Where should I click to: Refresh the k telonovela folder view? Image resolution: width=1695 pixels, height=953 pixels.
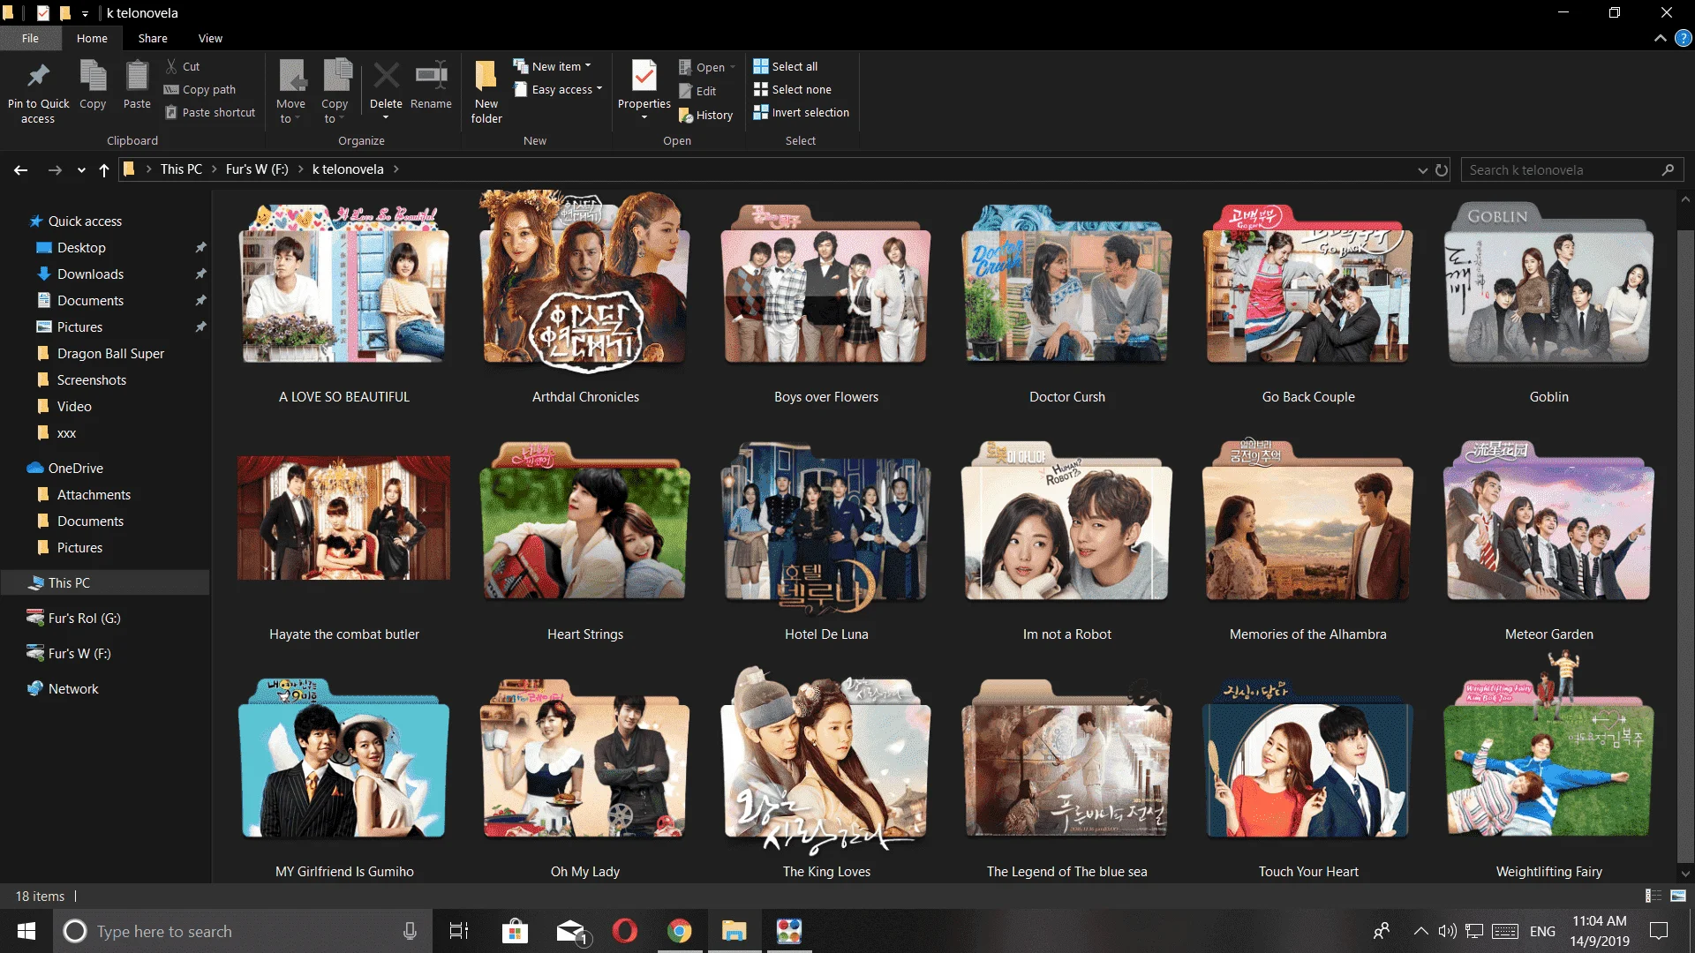point(1442,169)
